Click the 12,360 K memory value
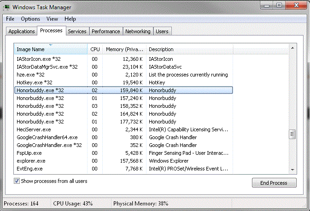 pos(133,59)
